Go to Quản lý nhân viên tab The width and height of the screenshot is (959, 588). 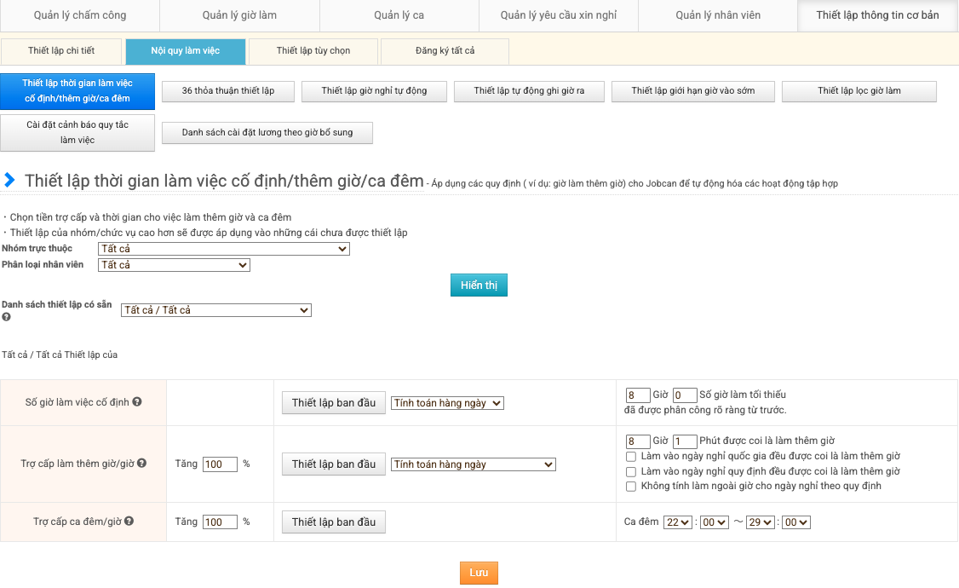click(717, 15)
